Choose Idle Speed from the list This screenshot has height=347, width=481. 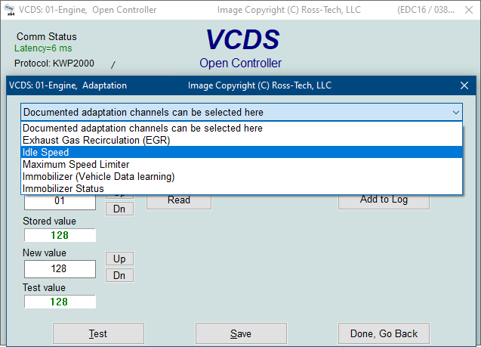coord(242,152)
